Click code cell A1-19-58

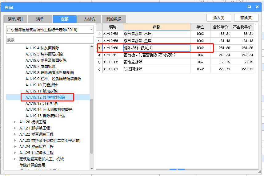[113, 34]
